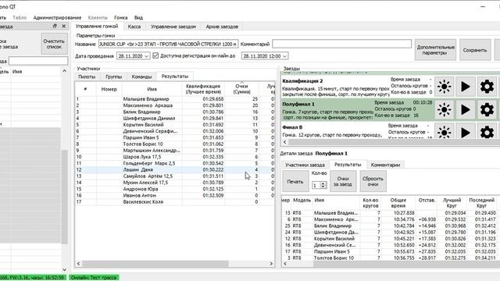Click the Номер column header

[109, 89]
